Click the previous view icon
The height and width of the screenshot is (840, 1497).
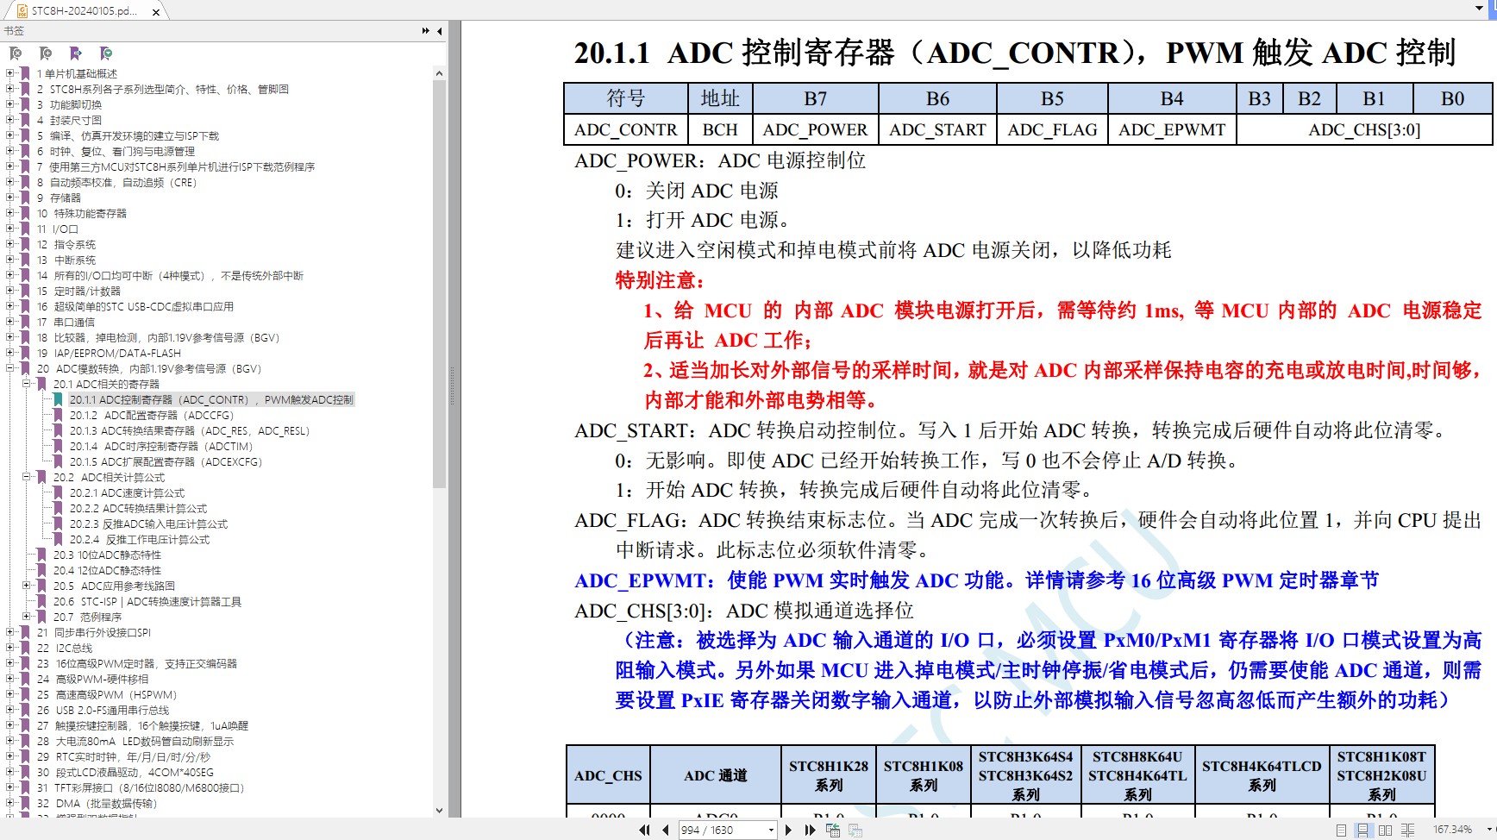(833, 830)
